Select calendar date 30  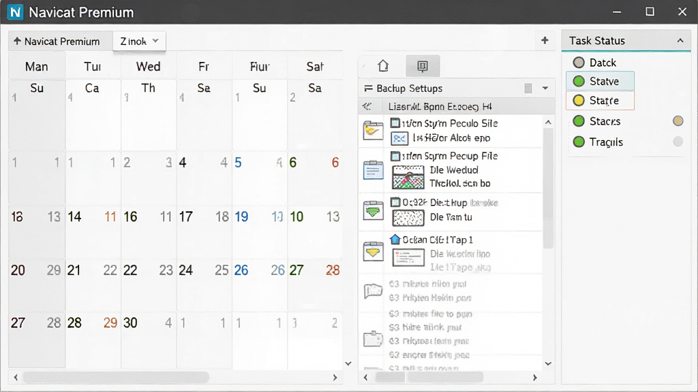[130, 323]
